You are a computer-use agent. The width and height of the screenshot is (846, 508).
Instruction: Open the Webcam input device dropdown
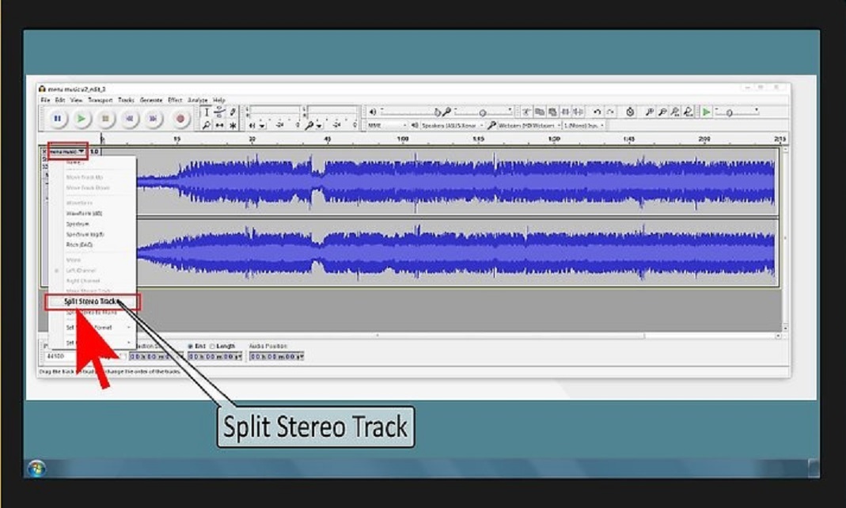[529, 125]
